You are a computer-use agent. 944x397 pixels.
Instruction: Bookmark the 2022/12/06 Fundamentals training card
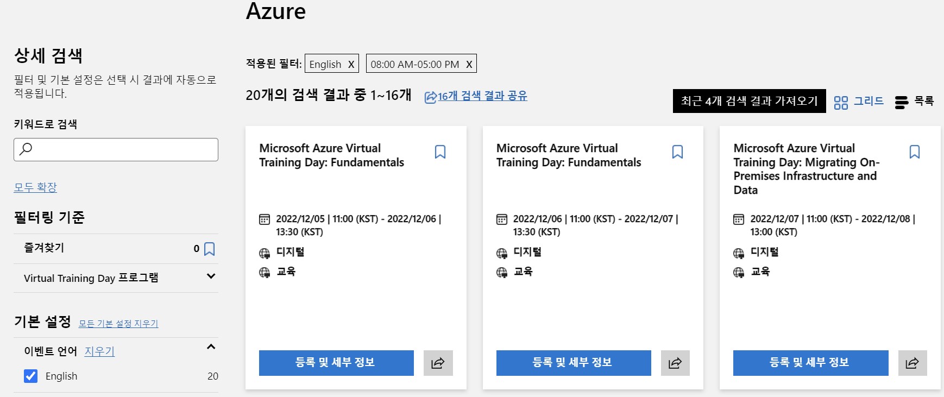point(677,152)
